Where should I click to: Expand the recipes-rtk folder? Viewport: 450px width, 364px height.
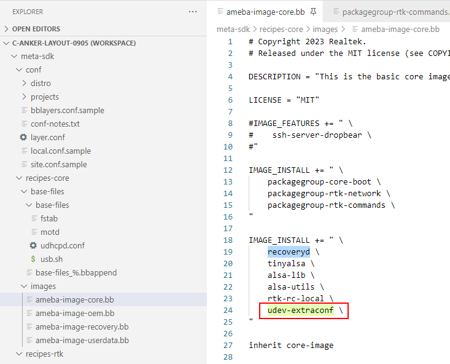click(44, 354)
